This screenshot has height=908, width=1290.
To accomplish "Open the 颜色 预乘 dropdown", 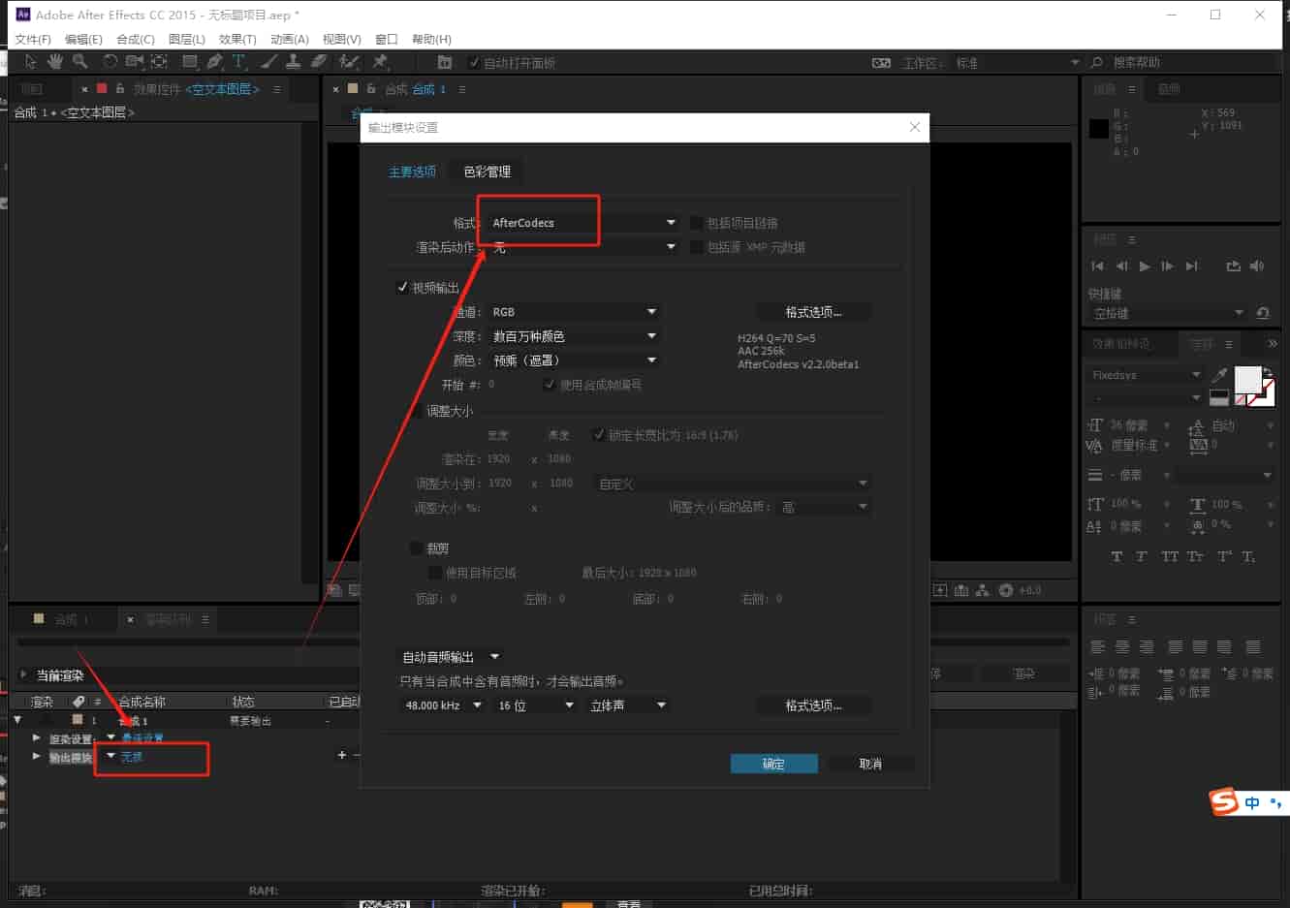I will (x=574, y=360).
